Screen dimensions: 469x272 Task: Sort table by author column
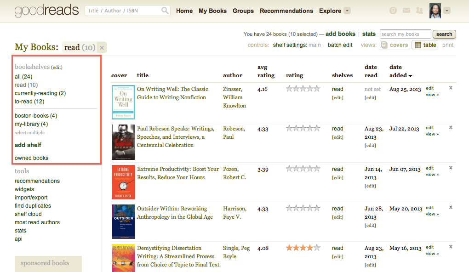[232, 75]
